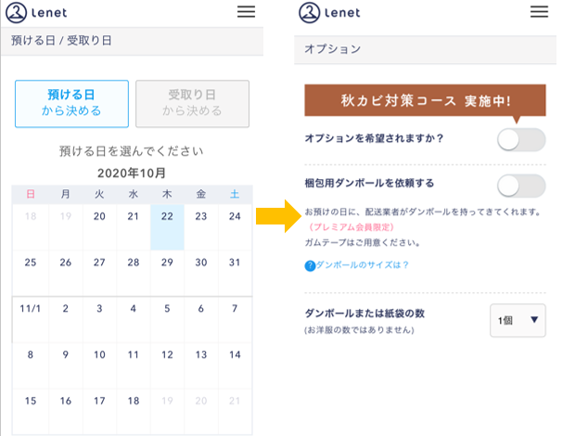Open ダンボールのサイズは？ link
The width and height of the screenshot is (588, 436).
(x=363, y=265)
